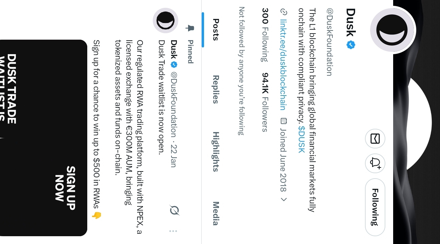Open the linktr.ee/duskblockchain link
The width and height of the screenshot is (440, 244).
[x=283, y=64]
